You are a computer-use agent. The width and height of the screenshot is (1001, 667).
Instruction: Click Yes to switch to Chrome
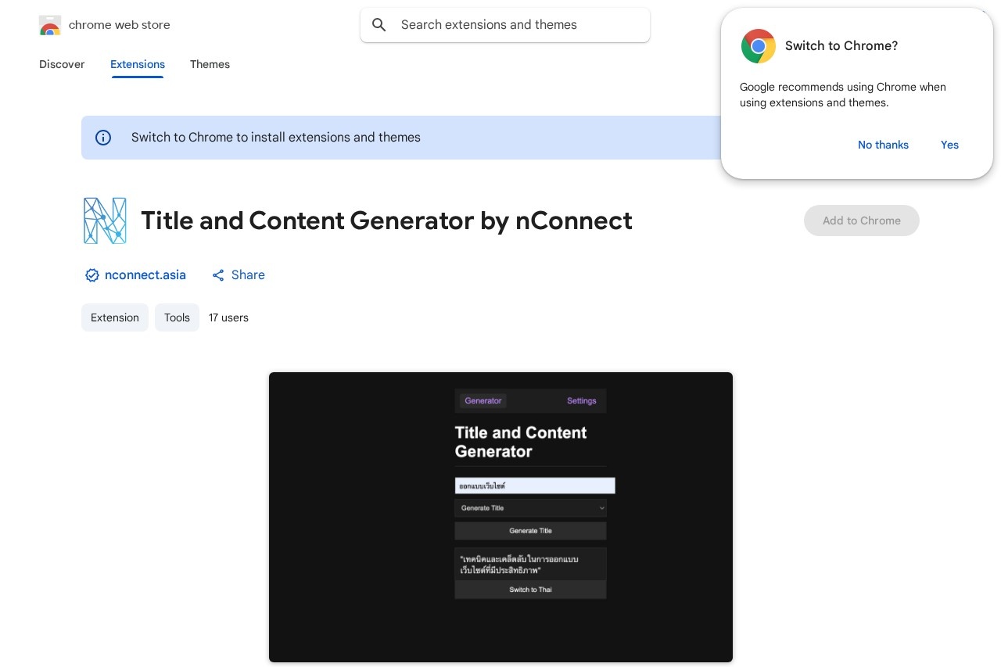[x=949, y=145]
